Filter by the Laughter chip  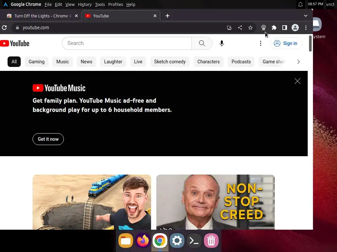[113, 62]
